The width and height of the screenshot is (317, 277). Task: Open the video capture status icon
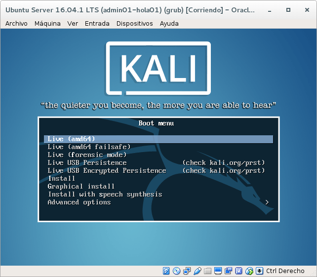tap(229, 271)
